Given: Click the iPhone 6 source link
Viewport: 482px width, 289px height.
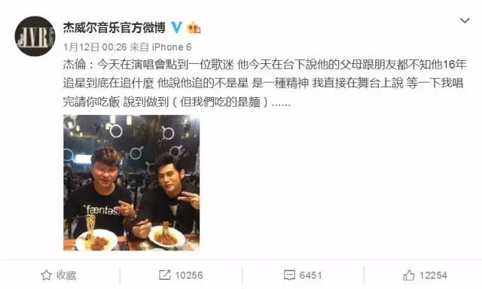Looking at the screenshot, I should [172, 47].
